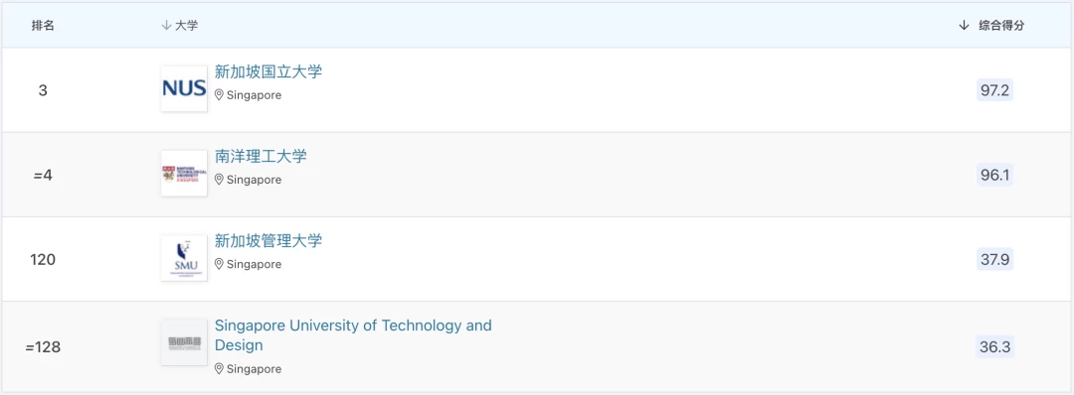Viewport: 1074px width, 395px height.
Task: Click the SUTD logo thumbnail
Action: (x=184, y=342)
